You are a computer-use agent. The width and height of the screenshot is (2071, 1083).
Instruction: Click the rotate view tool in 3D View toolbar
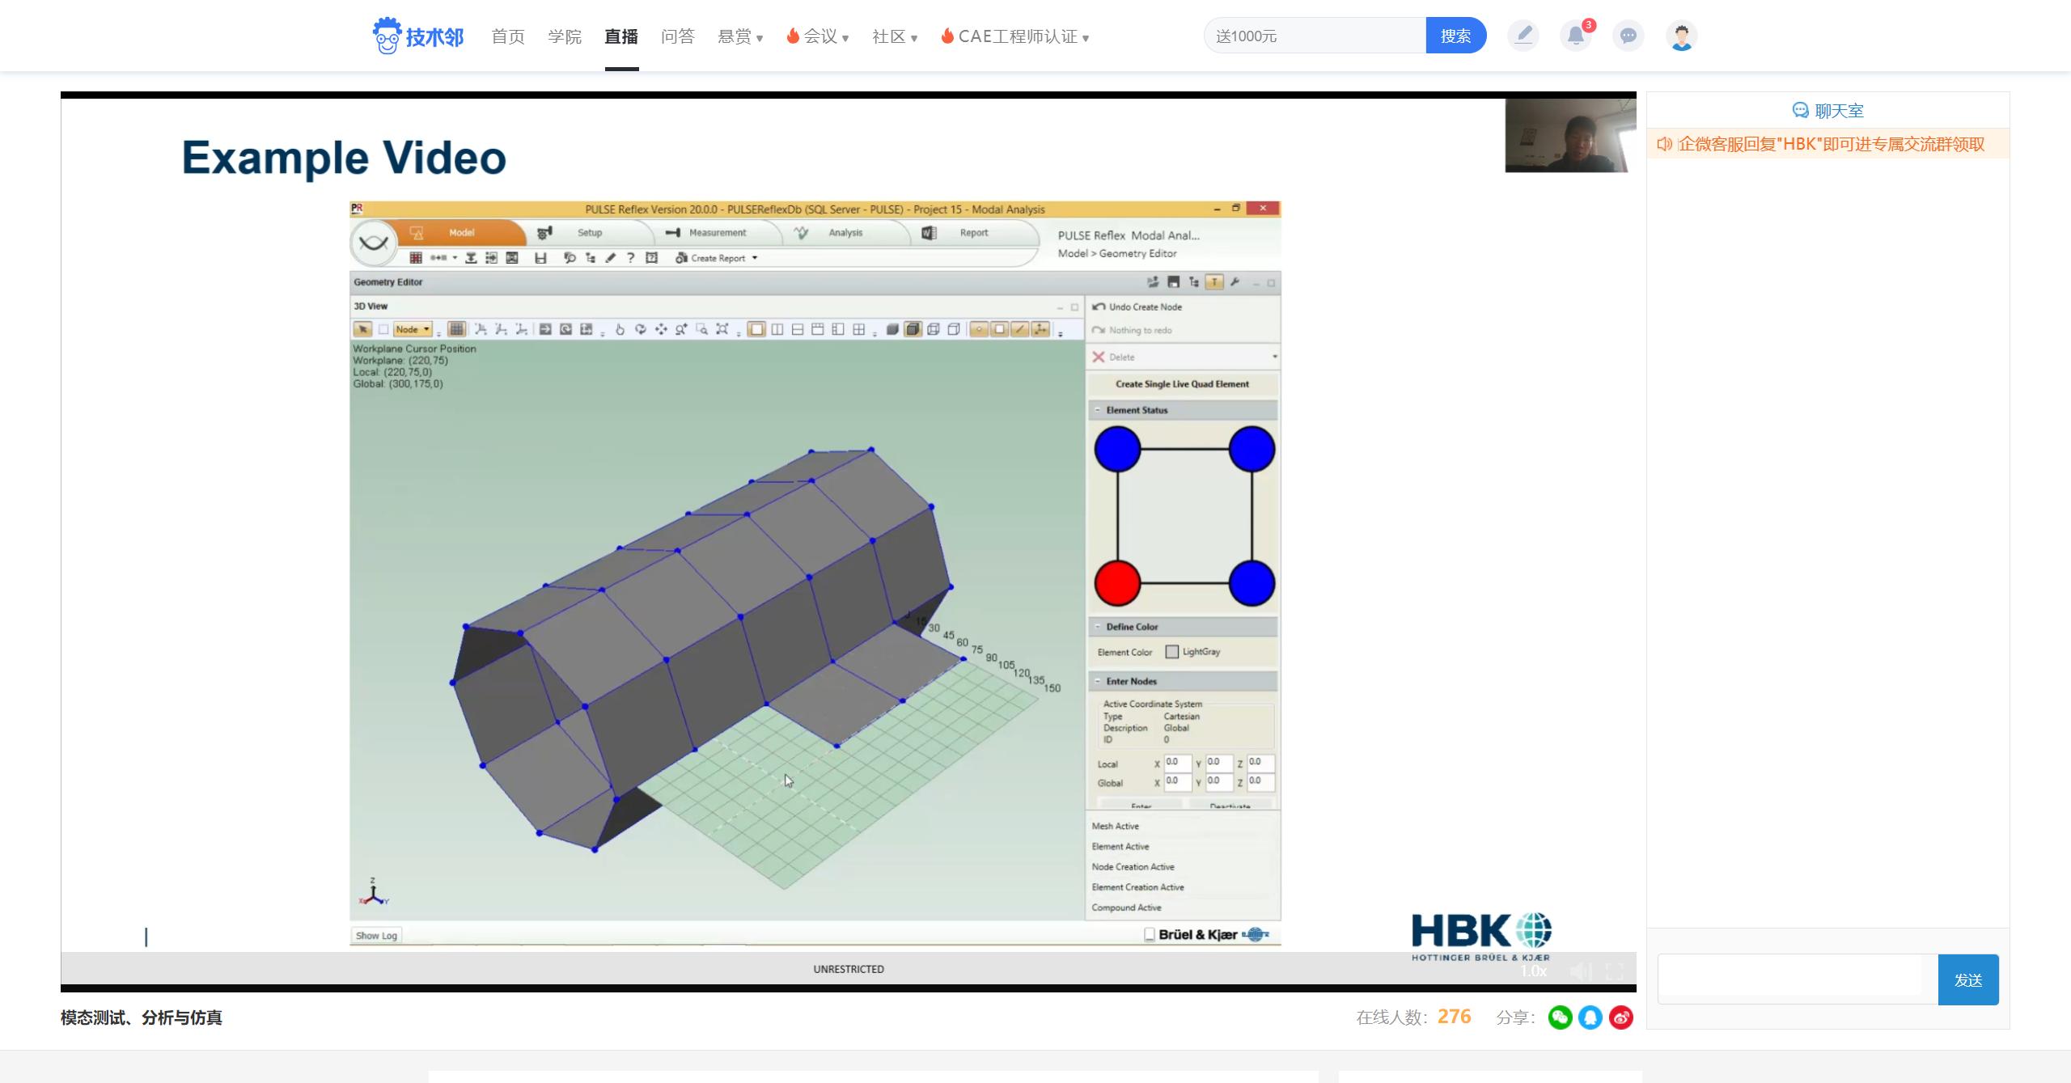click(x=641, y=329)
